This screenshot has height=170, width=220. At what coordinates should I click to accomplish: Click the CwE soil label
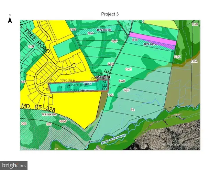click(128, 69)
